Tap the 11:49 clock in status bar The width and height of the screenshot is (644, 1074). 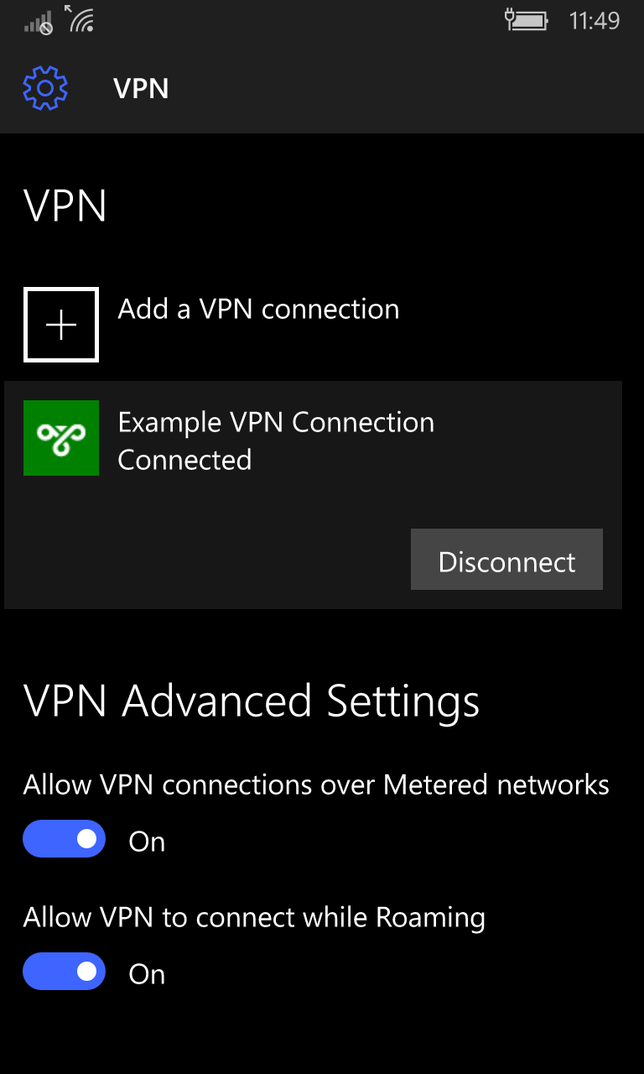[x=594, y=21]
